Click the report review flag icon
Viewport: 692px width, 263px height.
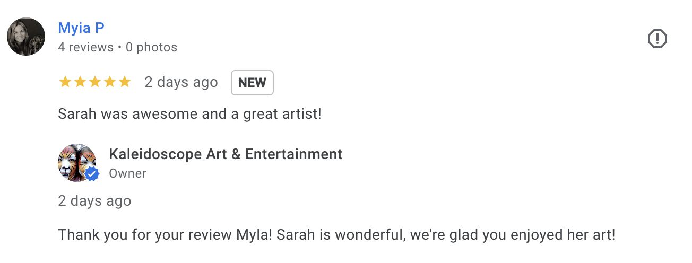pos(658,39)
